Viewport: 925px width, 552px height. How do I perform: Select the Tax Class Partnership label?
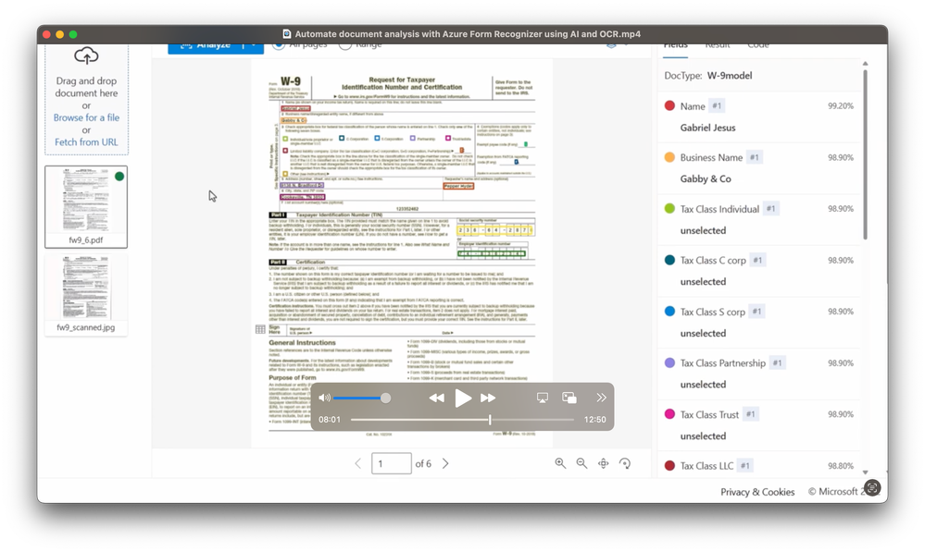coord(722,362)
